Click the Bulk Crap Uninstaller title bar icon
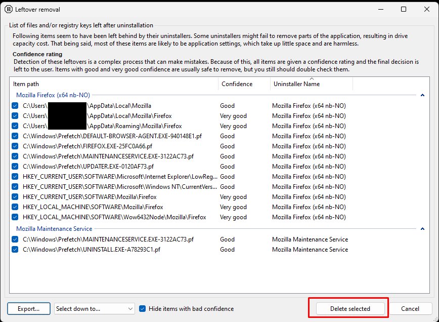Image resolution: width=439 pixels, height=322 pixels. coord(9,9)
